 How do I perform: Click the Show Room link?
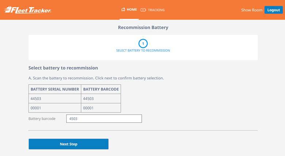click(251, 10)
